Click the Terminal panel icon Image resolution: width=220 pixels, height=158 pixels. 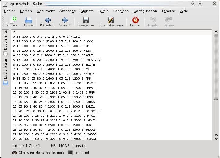click(x=70, y=152)
